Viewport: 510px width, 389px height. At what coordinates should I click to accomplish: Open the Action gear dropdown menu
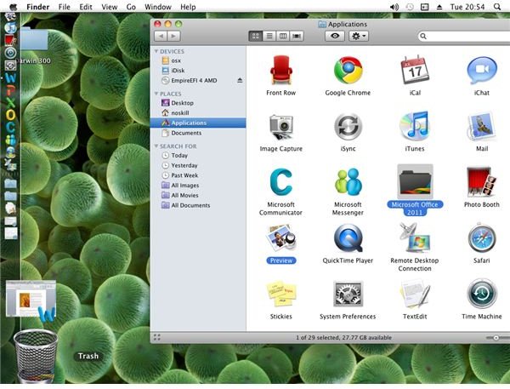tap(359, 36)
